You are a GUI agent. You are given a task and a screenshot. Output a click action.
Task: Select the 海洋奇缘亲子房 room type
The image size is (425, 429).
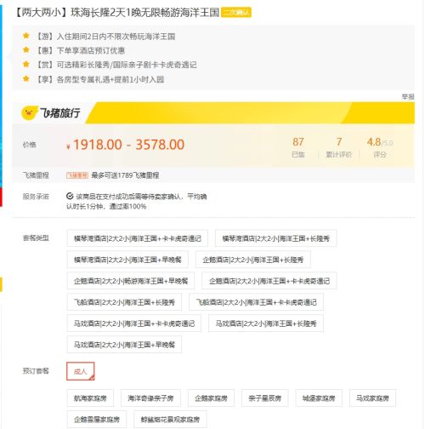coord(150,398)
